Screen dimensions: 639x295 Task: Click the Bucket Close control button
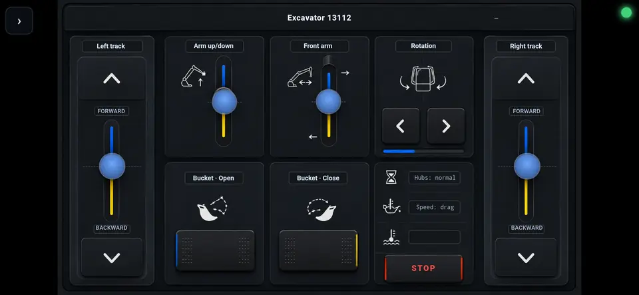(318, 250)
